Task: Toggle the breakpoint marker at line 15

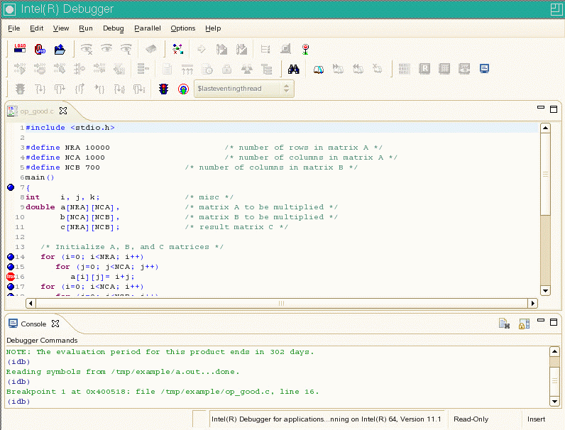Action: click(x=11, y=267)
